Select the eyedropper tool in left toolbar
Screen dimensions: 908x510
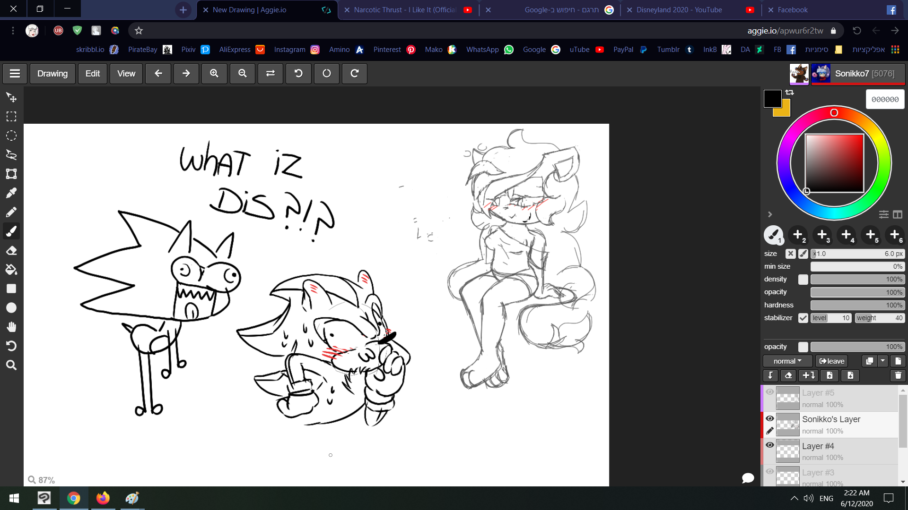(x=11, y=193)
